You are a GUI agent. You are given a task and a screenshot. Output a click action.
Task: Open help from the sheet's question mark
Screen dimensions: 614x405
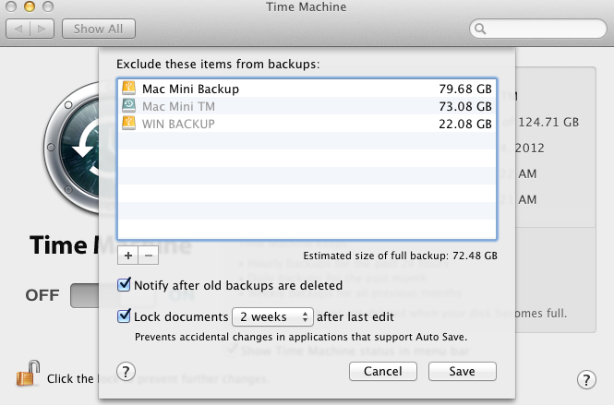click(x=128, y=372)
